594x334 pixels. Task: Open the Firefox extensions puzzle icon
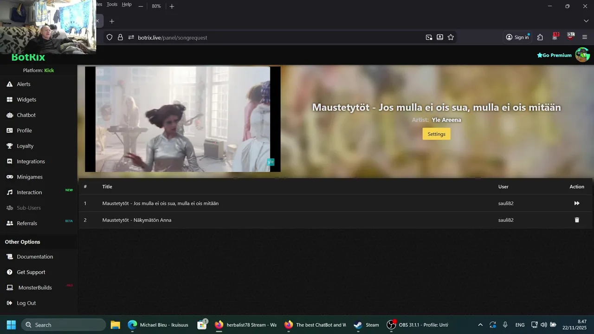pos(540,37)
